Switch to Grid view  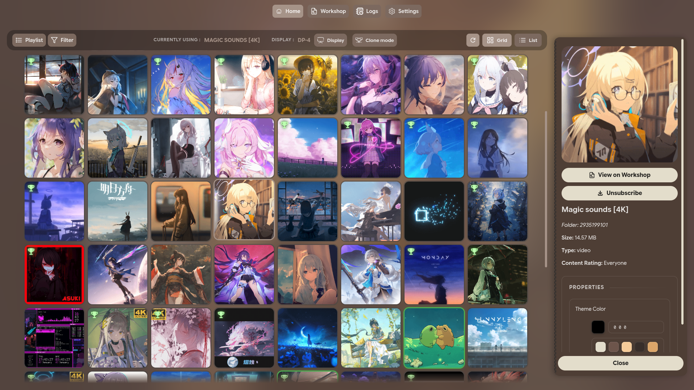(497, 40)
